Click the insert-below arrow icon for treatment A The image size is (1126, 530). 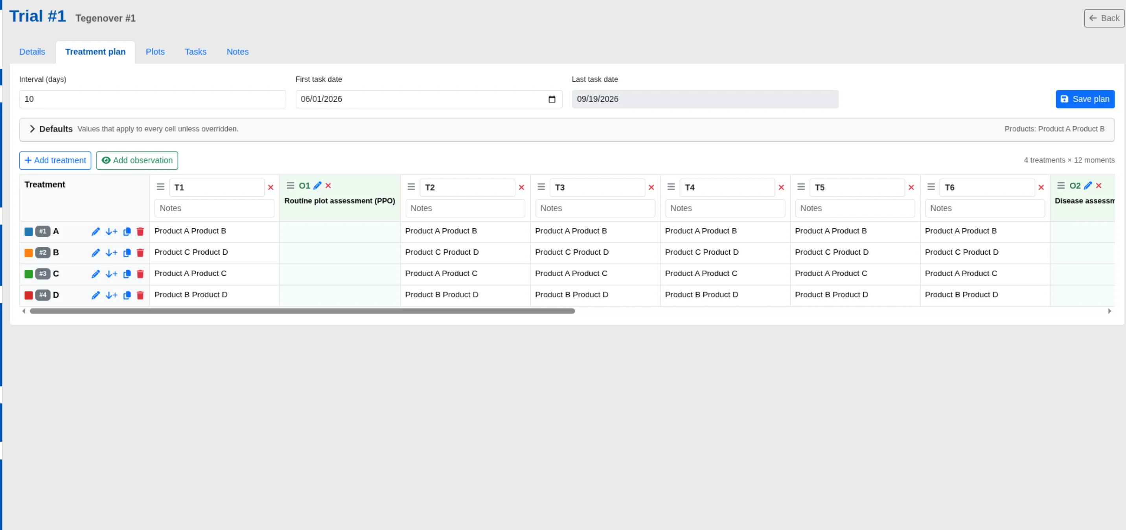coord(112,231)
